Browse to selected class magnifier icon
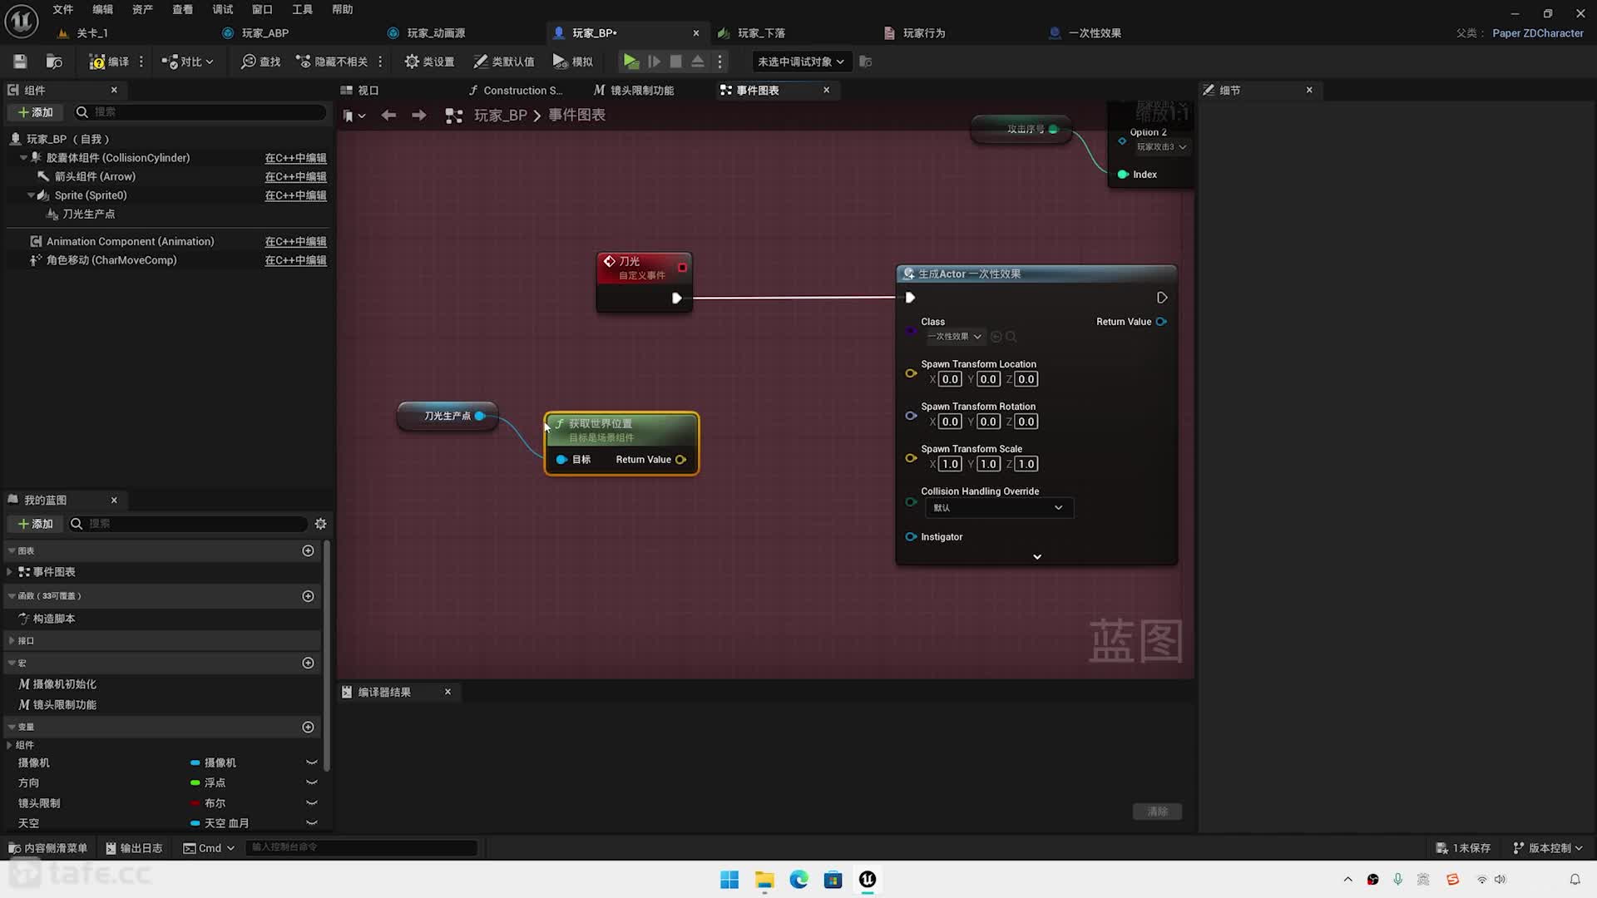1597x898 pixels. (1011, 337)
